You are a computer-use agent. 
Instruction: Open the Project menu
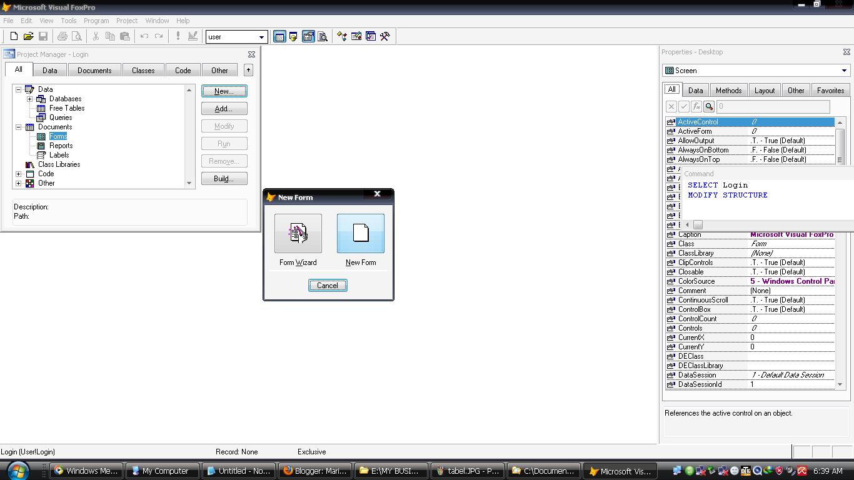coord(127,21)
